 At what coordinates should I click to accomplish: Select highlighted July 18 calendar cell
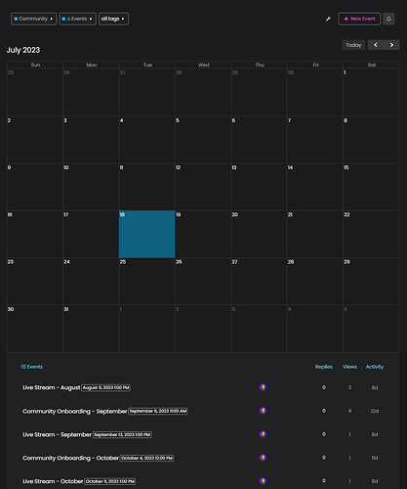(147, 234)
